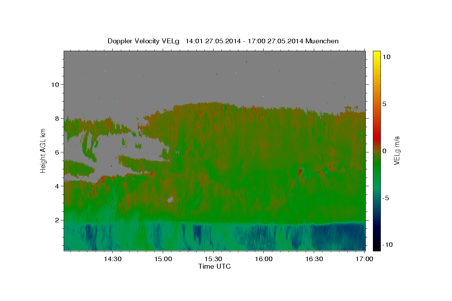
Task: Click the colorbar label value 5
Action: (x=384, y=104)
